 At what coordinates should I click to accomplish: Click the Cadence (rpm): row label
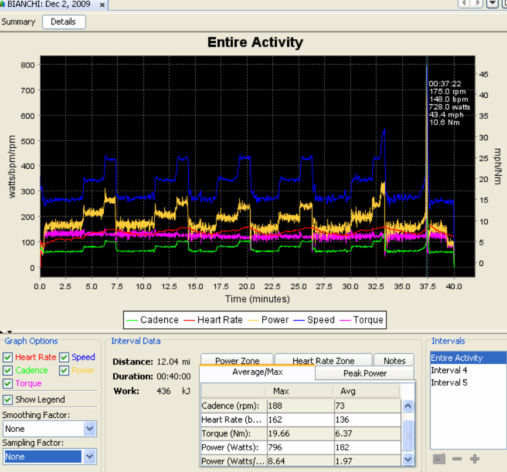coord(234,406)
